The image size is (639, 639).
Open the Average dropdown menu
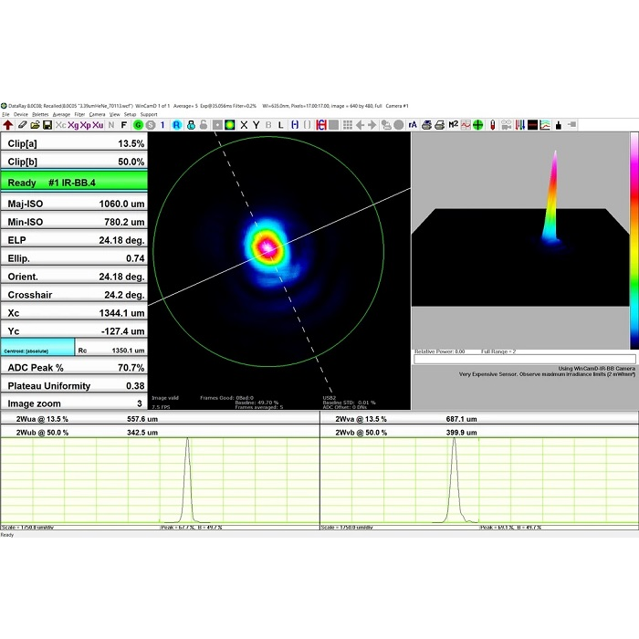61,114
